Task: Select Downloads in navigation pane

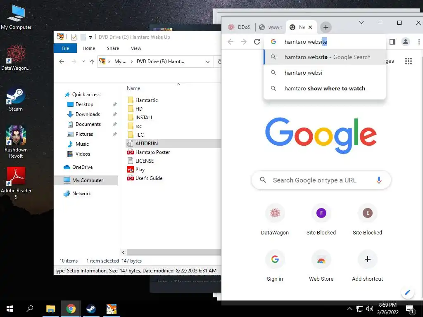Action: [x=88, y=114]
